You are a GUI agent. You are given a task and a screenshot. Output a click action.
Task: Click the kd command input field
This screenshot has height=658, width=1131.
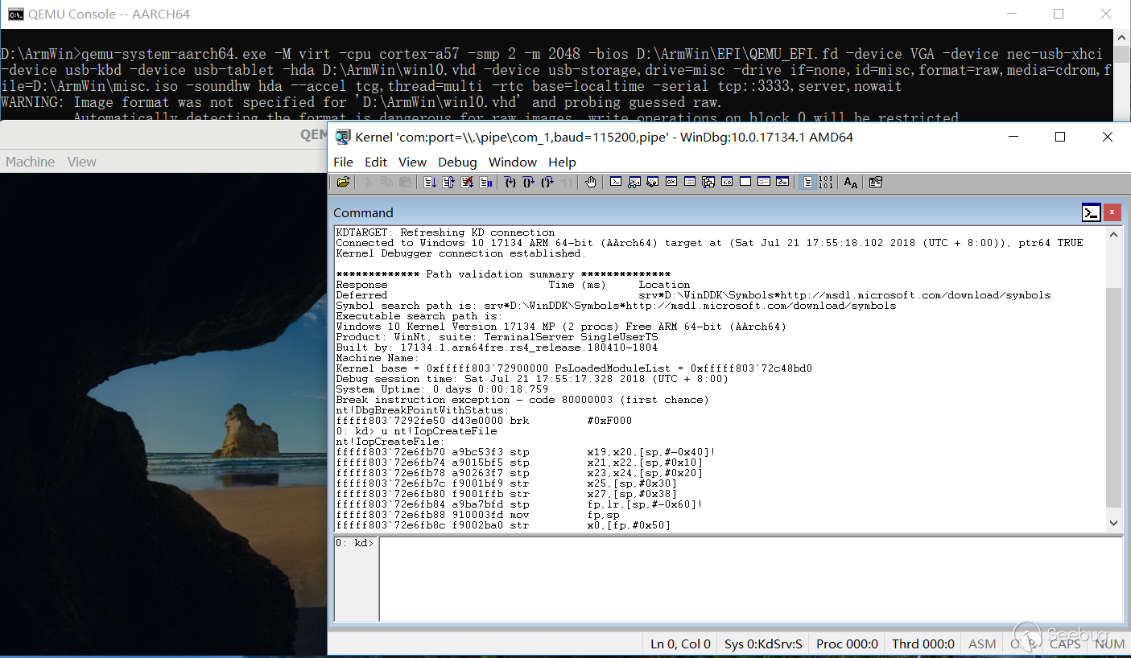pyautogui.click(x=751, y=579)
